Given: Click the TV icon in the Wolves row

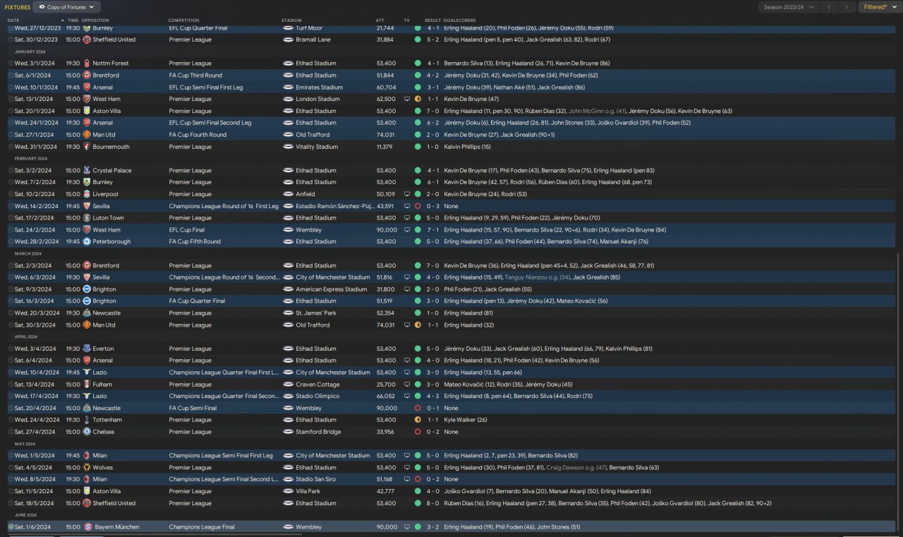Looking at the screenshot, I should (x=407, y=468).
